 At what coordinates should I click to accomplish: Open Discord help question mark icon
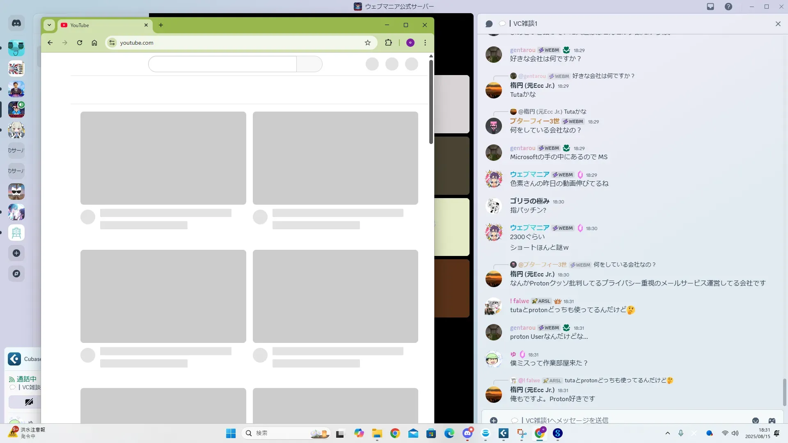click(728, 7)
